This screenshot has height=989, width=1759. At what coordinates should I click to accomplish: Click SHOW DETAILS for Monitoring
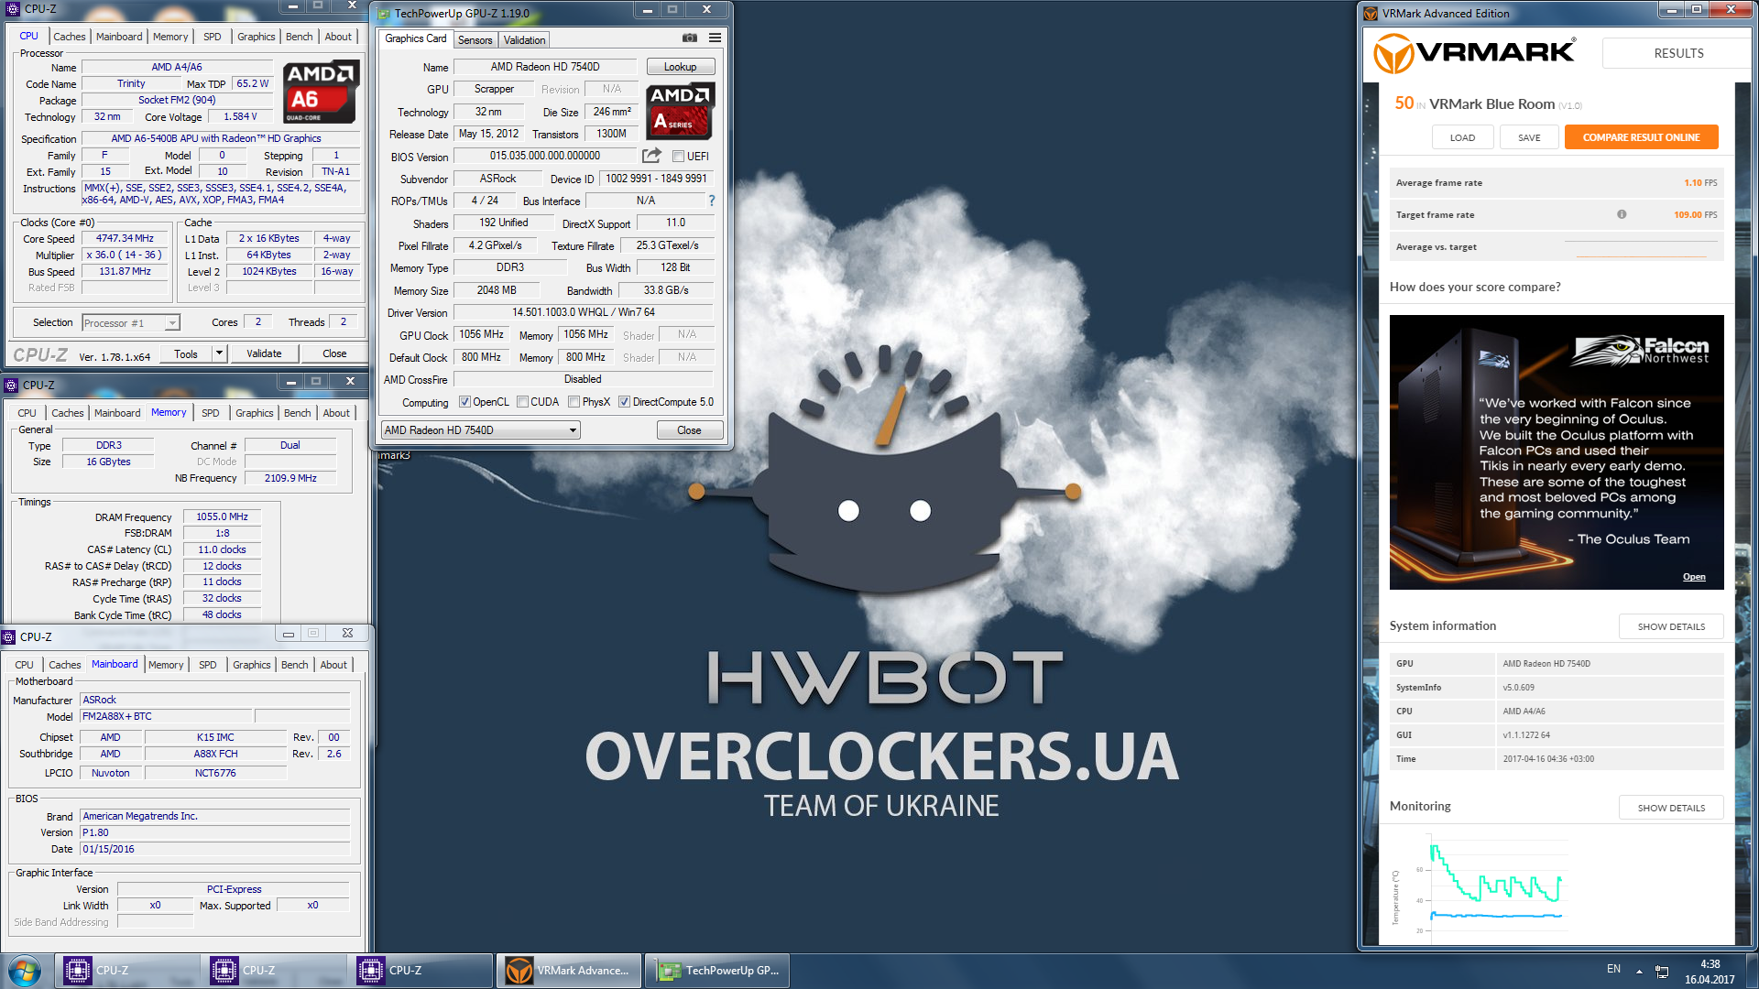click(1671, 808)
